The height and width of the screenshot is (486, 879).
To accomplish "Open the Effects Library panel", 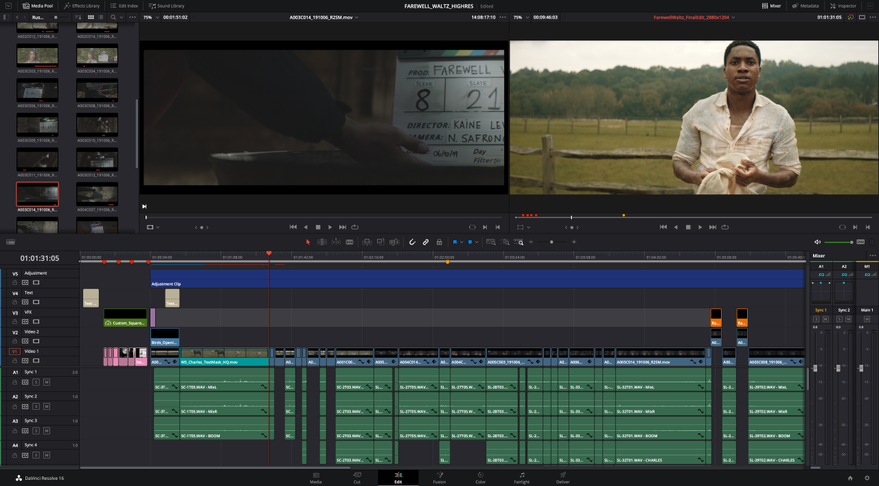I will 82,5.
